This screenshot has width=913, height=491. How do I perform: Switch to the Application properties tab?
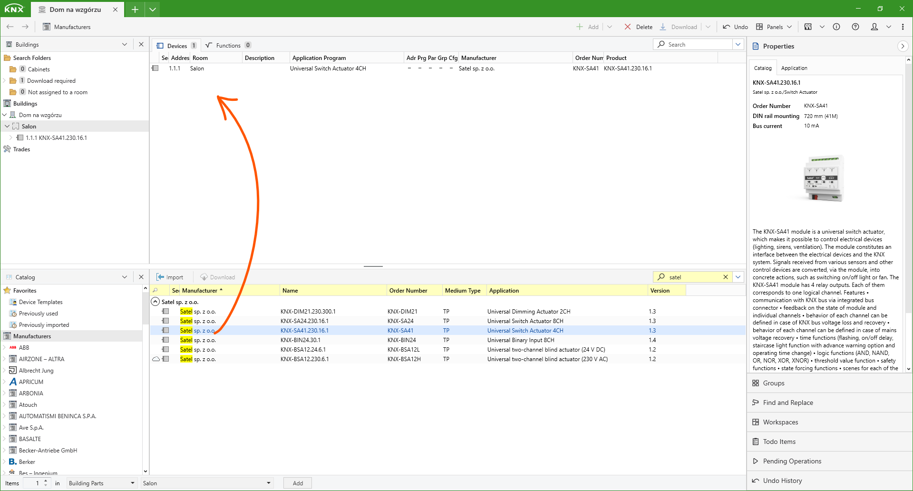click(794, 68)
